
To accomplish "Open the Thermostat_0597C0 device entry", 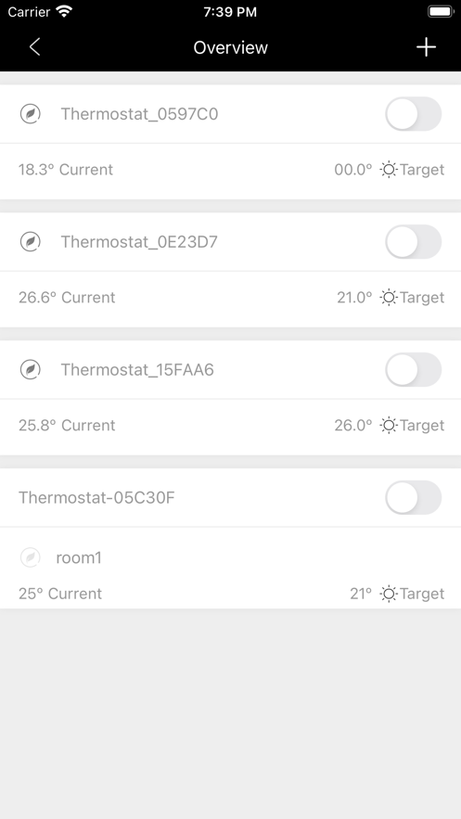I will 230,114.
